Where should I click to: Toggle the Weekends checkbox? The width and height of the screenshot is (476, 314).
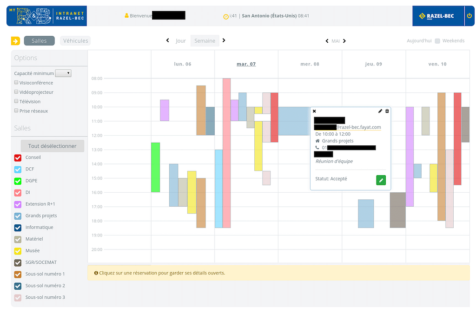437,41
